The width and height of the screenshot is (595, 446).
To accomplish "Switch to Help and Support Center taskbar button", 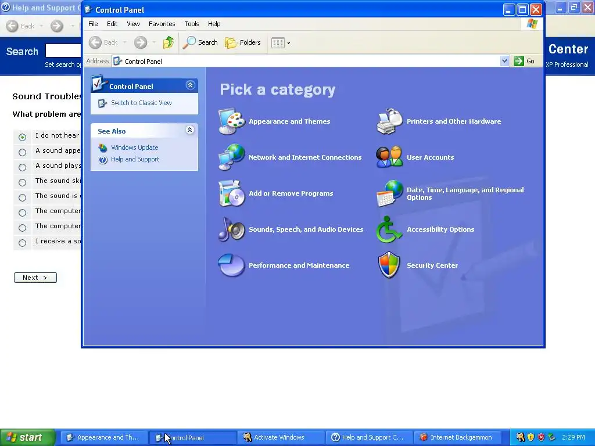I will pos(369,438).
